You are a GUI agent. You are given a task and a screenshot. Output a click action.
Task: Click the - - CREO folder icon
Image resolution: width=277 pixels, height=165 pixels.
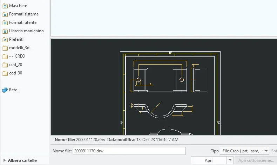5,57
